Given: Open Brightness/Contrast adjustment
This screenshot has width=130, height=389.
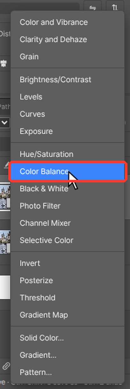Looking at the screenshot, I should [x=68, y=80].
